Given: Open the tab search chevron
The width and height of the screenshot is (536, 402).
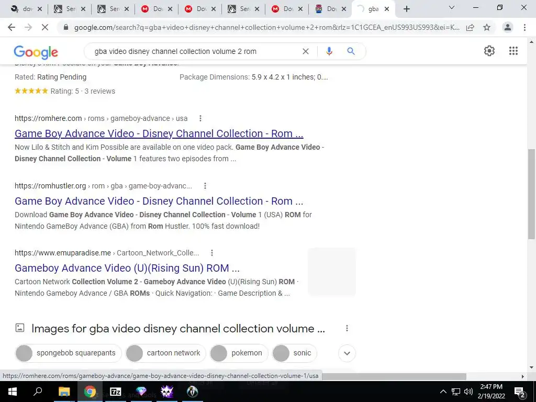Looking at the screenshot, I should point(452,7).
